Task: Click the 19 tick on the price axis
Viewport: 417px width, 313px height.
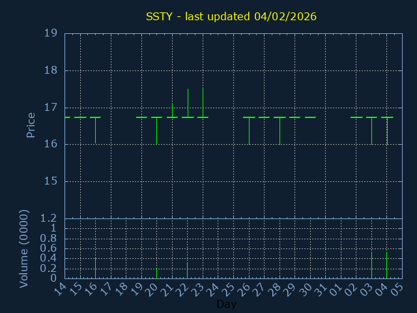Action: click(x=51, y=33)
